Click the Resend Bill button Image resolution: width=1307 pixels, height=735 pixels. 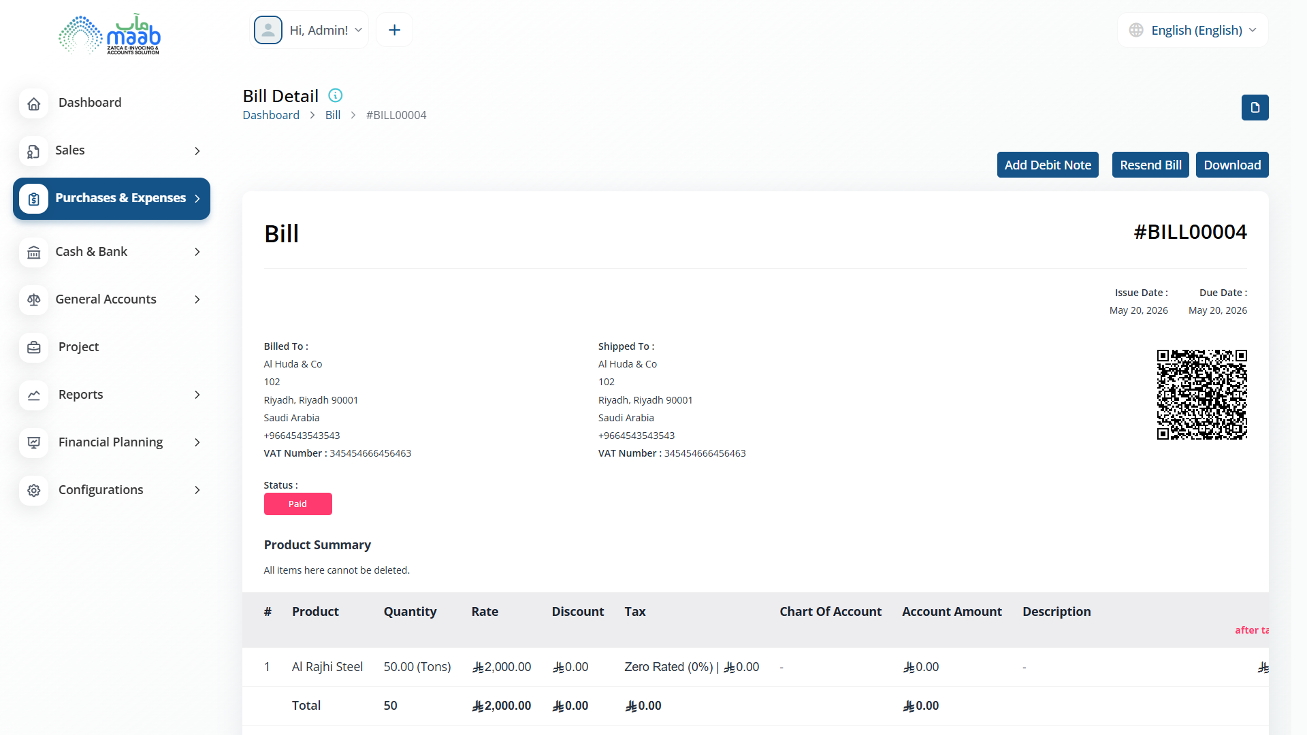[1150, 165]
